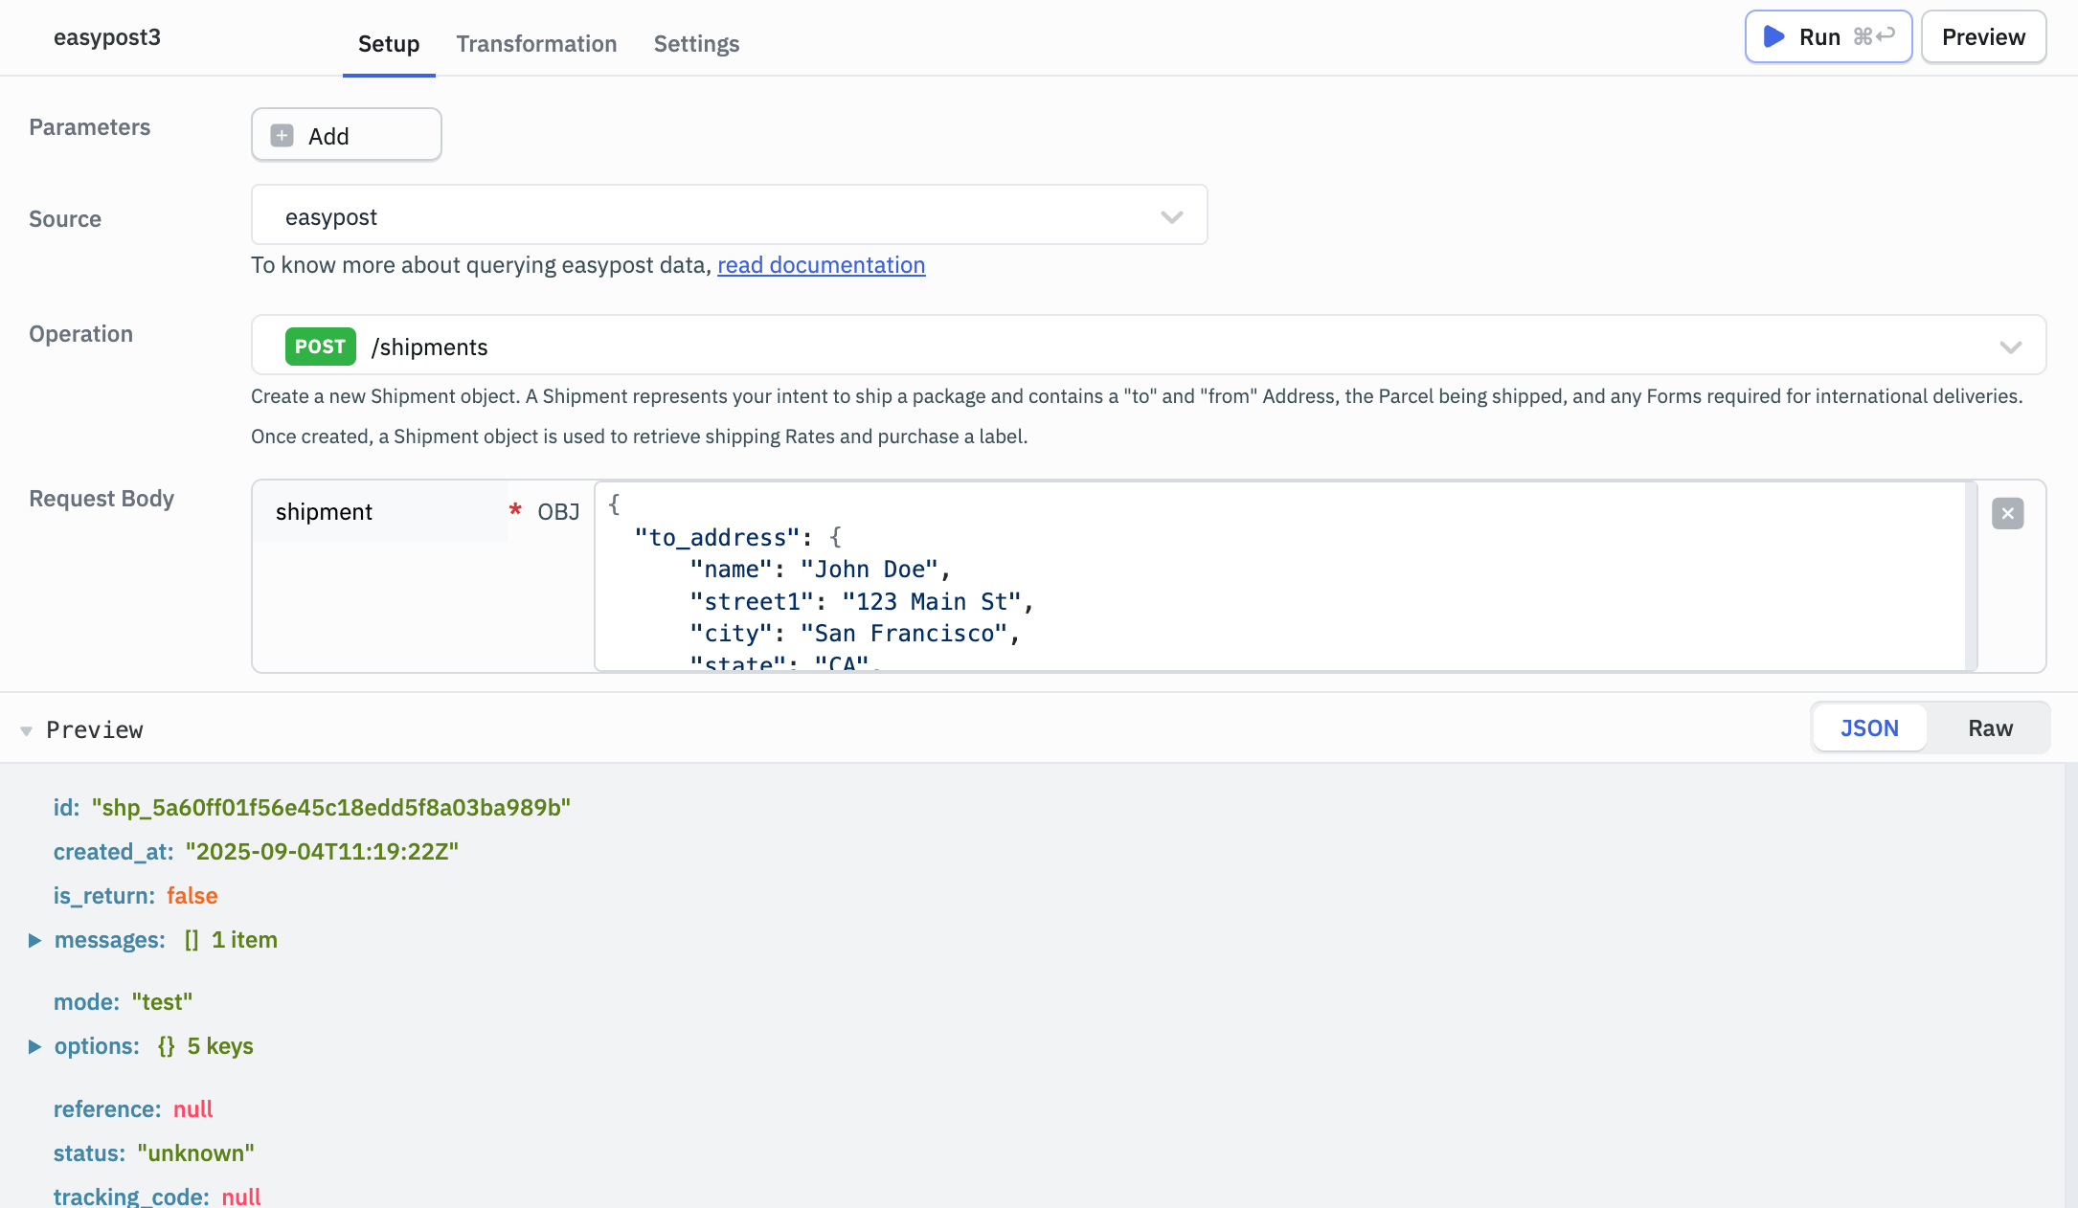
Task: Select JSON view in the preview panel
Action: click(x=1868, y=727)
